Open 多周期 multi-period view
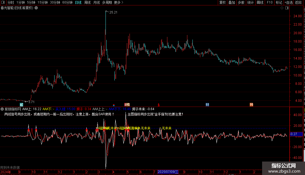The width and height of the screenshot is (305, 175). click(x=107, y=2)
